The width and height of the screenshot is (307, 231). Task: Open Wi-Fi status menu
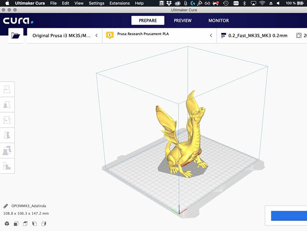coord(262,3)
